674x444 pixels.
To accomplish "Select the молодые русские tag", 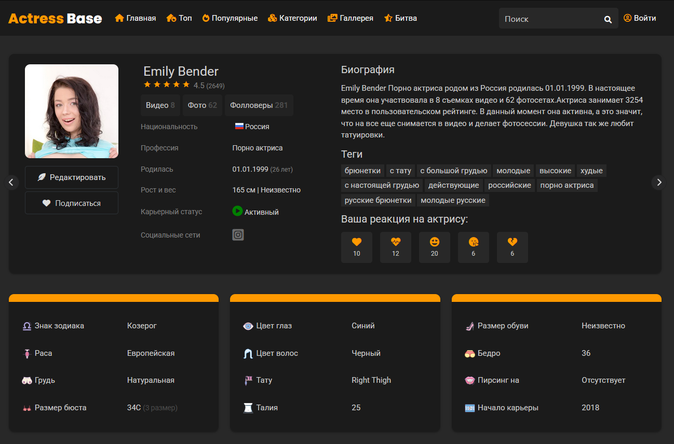I will (x=453, y=200).
